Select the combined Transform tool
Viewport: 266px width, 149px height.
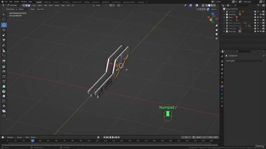[x=4, y=40]
